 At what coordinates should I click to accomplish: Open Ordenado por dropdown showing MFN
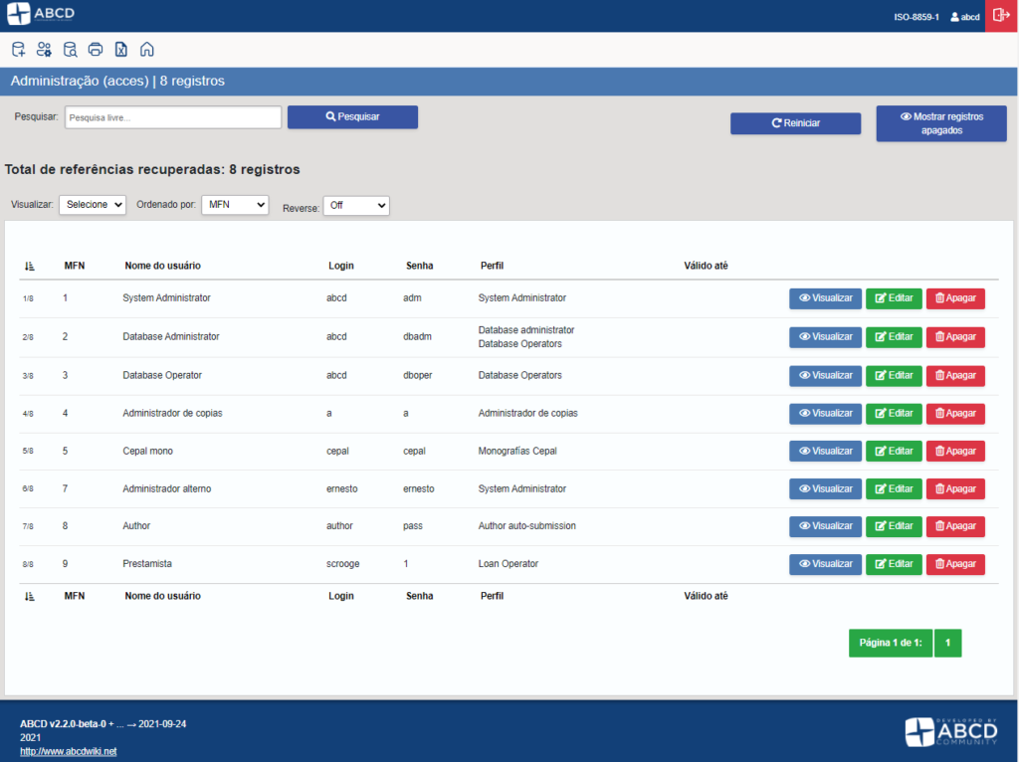click(235, 205)
